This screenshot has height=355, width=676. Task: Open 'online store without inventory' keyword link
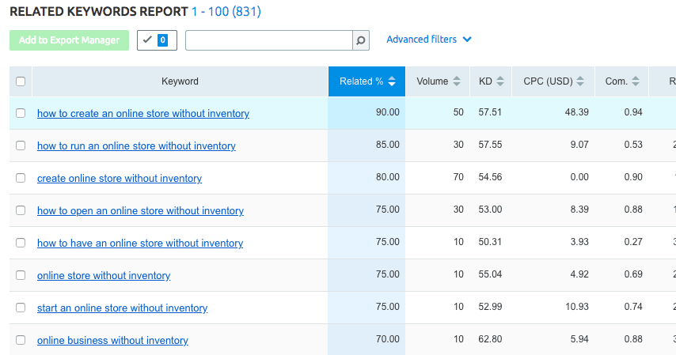(104, 276)
